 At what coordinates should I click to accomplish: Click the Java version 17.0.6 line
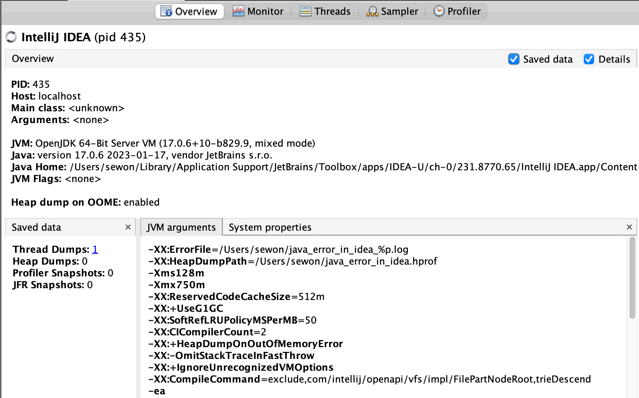click(x=142, y=155)
